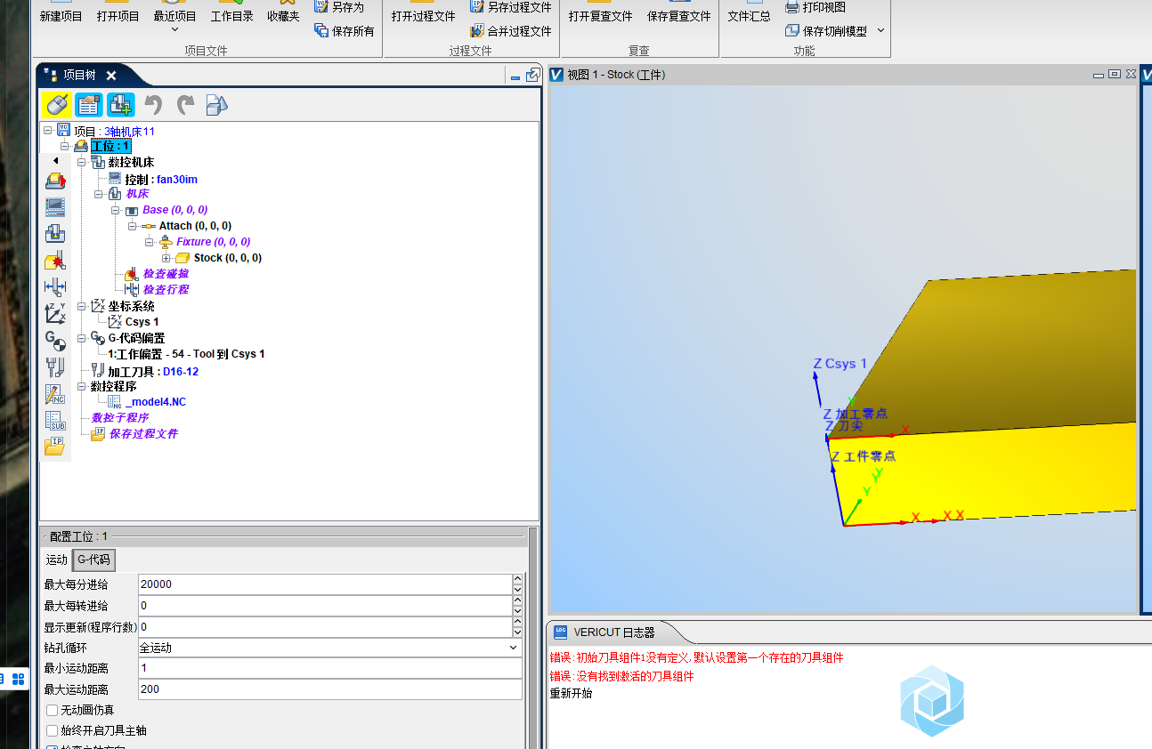1152x749 pixels.
Task: Collapse the 坐标系统 tree node
Action: coord(81,306)
